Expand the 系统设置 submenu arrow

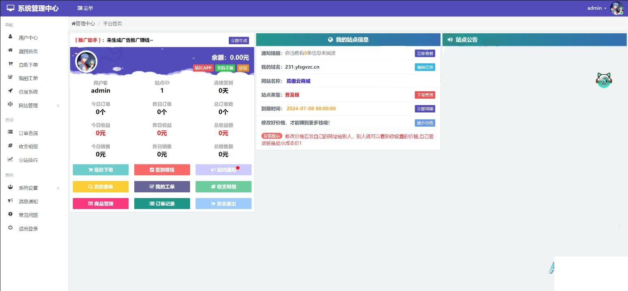tap(58, 188)
